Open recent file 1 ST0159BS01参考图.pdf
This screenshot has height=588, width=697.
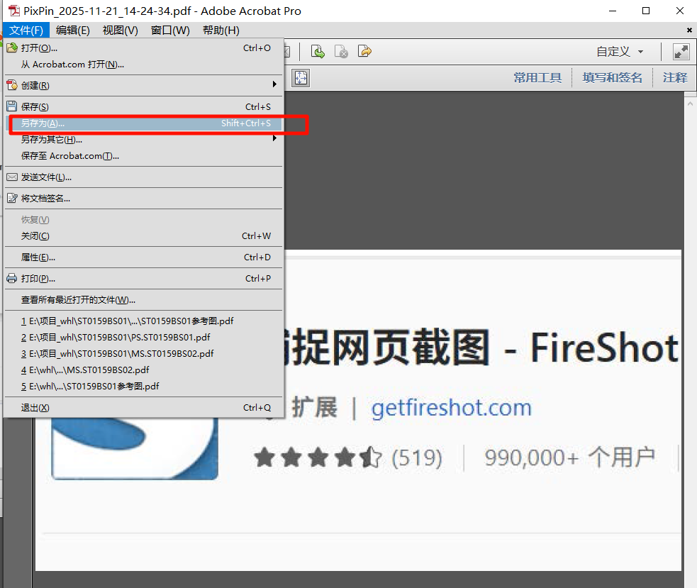143,321
